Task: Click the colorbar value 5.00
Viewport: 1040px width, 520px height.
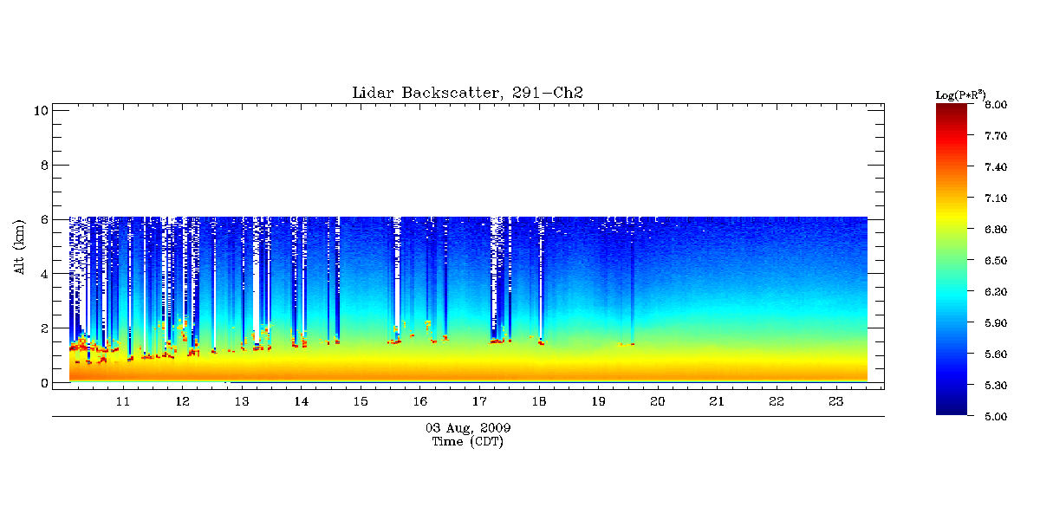Action: point(996,417)
